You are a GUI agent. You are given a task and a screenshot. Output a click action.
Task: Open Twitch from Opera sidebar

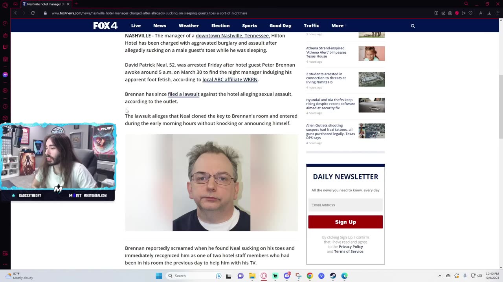click(x=5, y=47)
